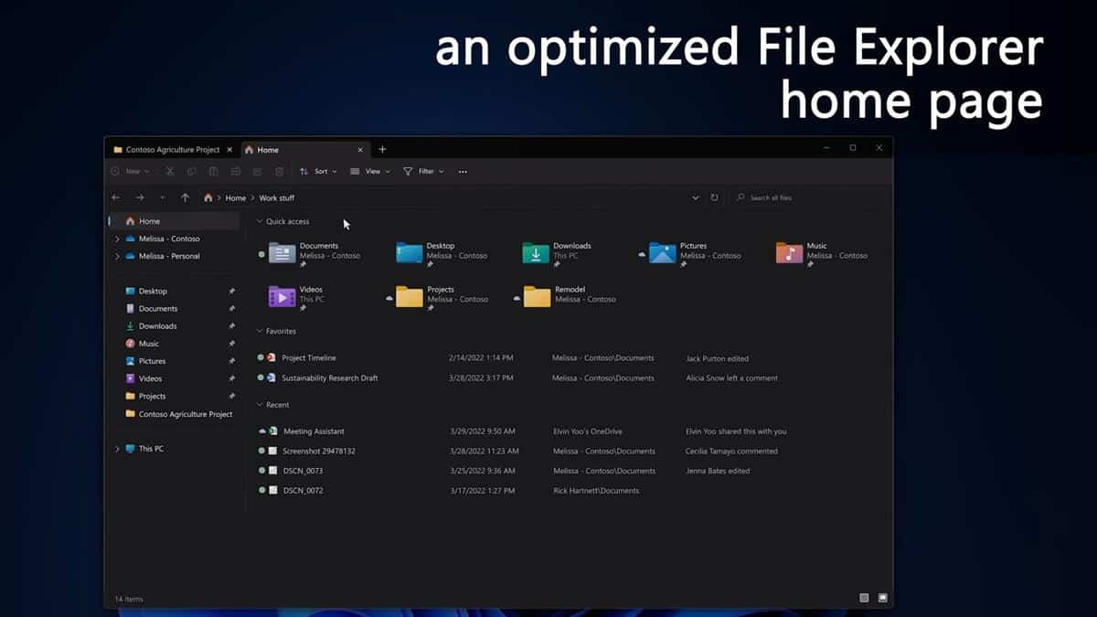1097x617 pixels.
Task: Collapse the Quick access section
Action: (x=260, y=221)
